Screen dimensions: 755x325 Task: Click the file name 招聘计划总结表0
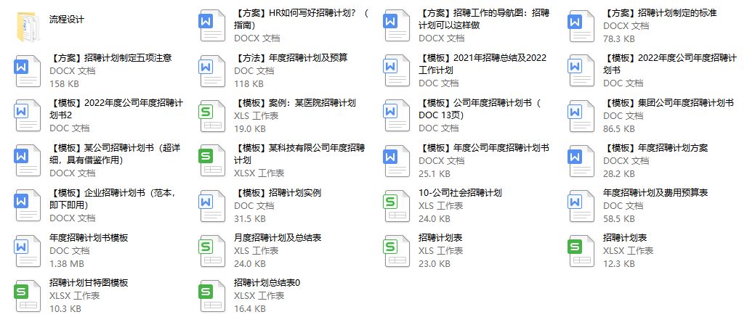pos(267,283)
